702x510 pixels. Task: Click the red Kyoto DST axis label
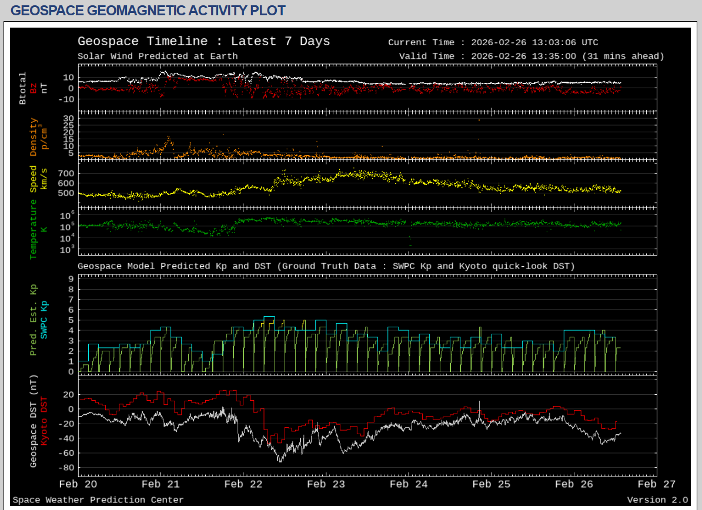click(44, 420)
